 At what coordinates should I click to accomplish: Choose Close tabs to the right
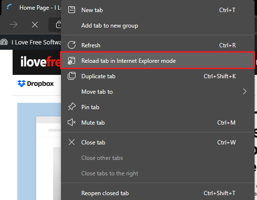coord(158,173)
